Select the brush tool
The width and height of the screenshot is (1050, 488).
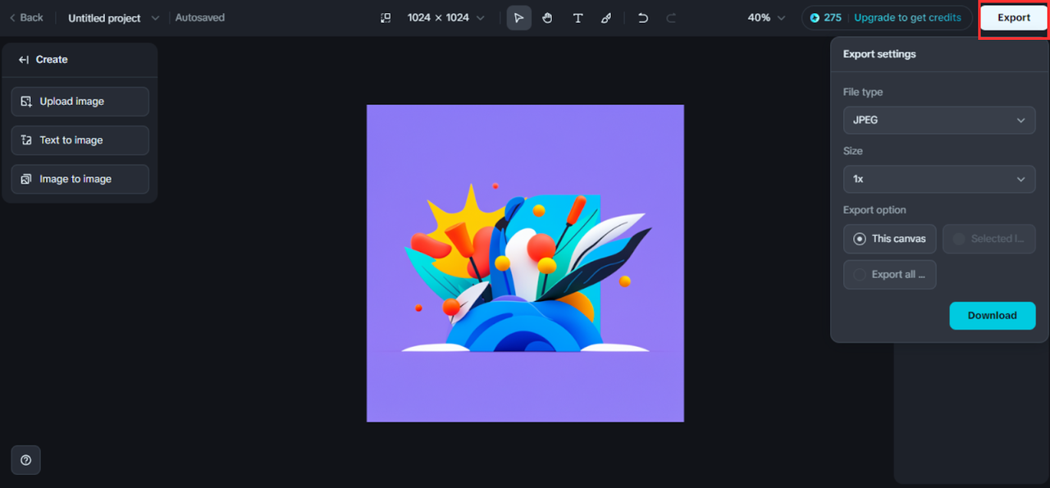coord(606,18)
